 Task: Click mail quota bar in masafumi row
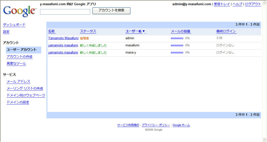pos(177,46)
